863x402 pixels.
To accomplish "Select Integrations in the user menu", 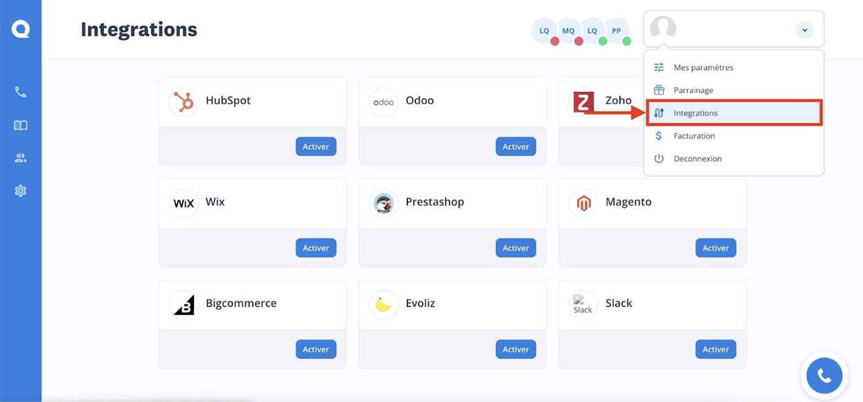I will click(734, 113).
